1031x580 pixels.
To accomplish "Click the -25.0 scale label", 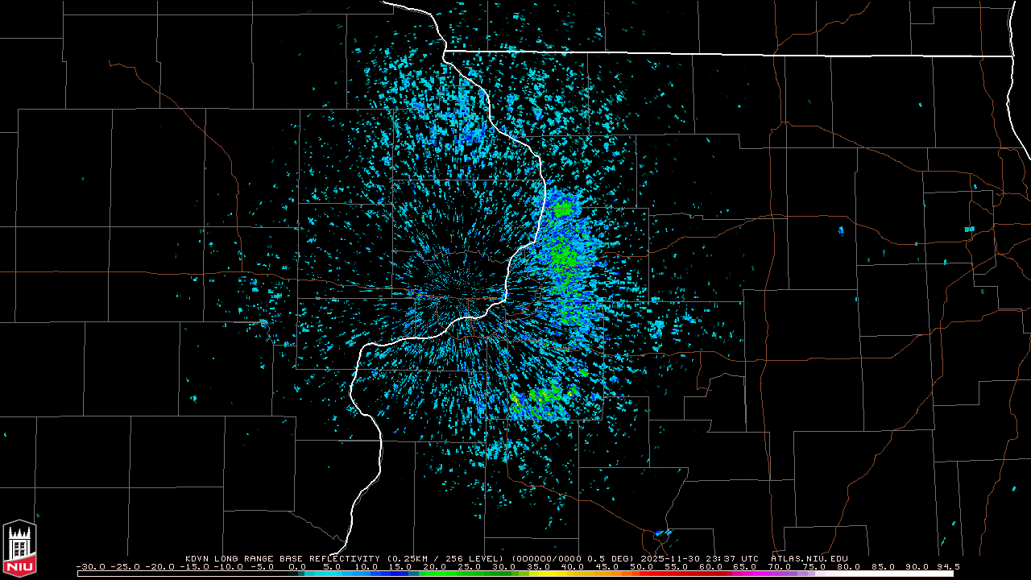I will 127,566.
